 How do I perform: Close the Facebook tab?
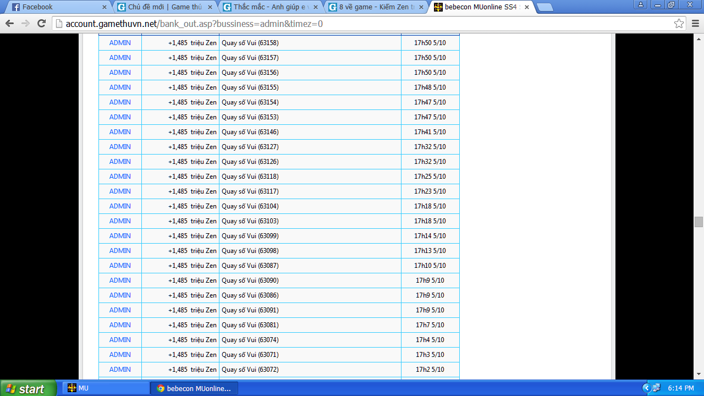(x=105, y=7)
